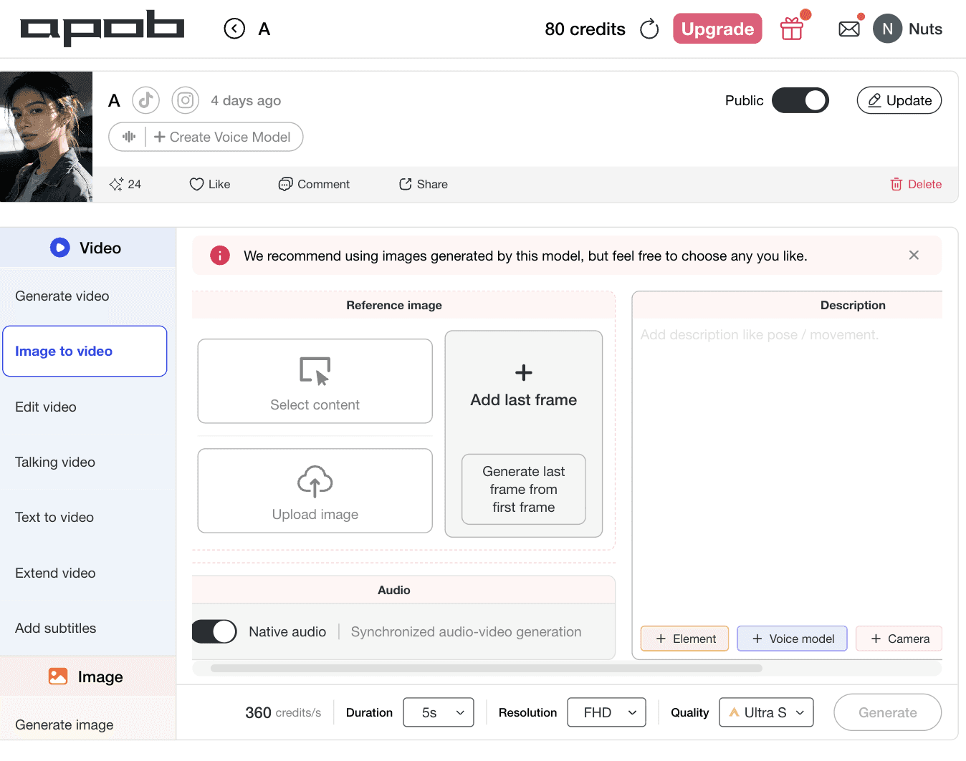Toggle the Public switch off

[800, 100]
